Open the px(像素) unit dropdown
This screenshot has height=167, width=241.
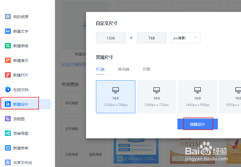(x=185, y=38)
